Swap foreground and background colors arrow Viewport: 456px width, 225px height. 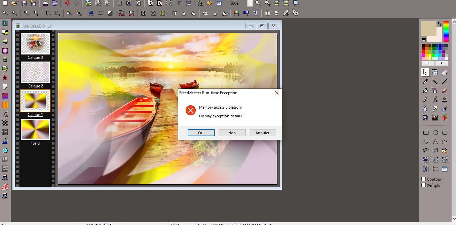click(440, 24)
